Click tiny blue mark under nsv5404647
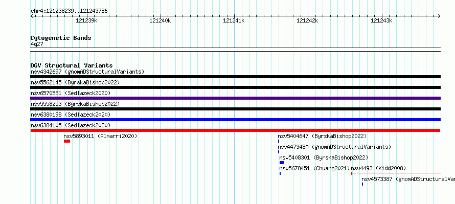The image size is (455, 204). tap(279, 141)
